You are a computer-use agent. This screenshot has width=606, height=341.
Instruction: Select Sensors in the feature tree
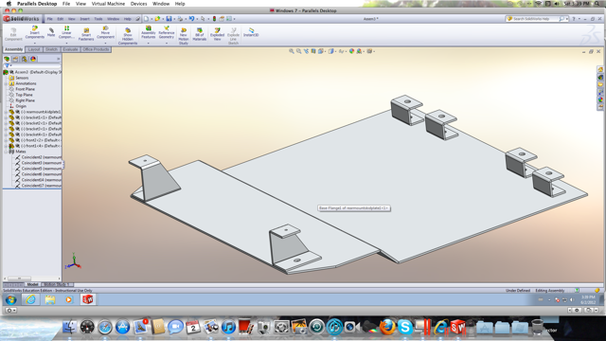tap(22, 78)
